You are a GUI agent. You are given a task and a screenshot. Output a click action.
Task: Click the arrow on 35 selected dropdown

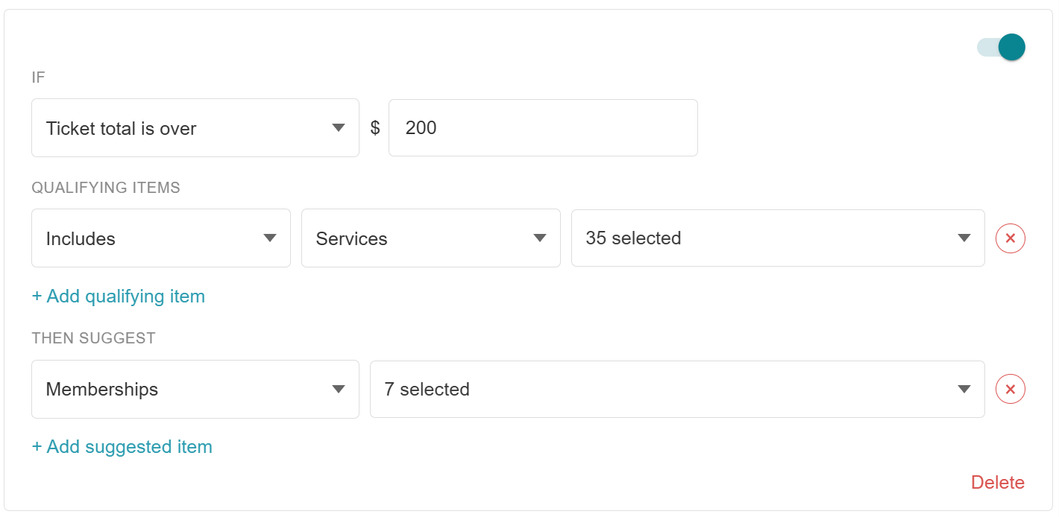[964, 238]
